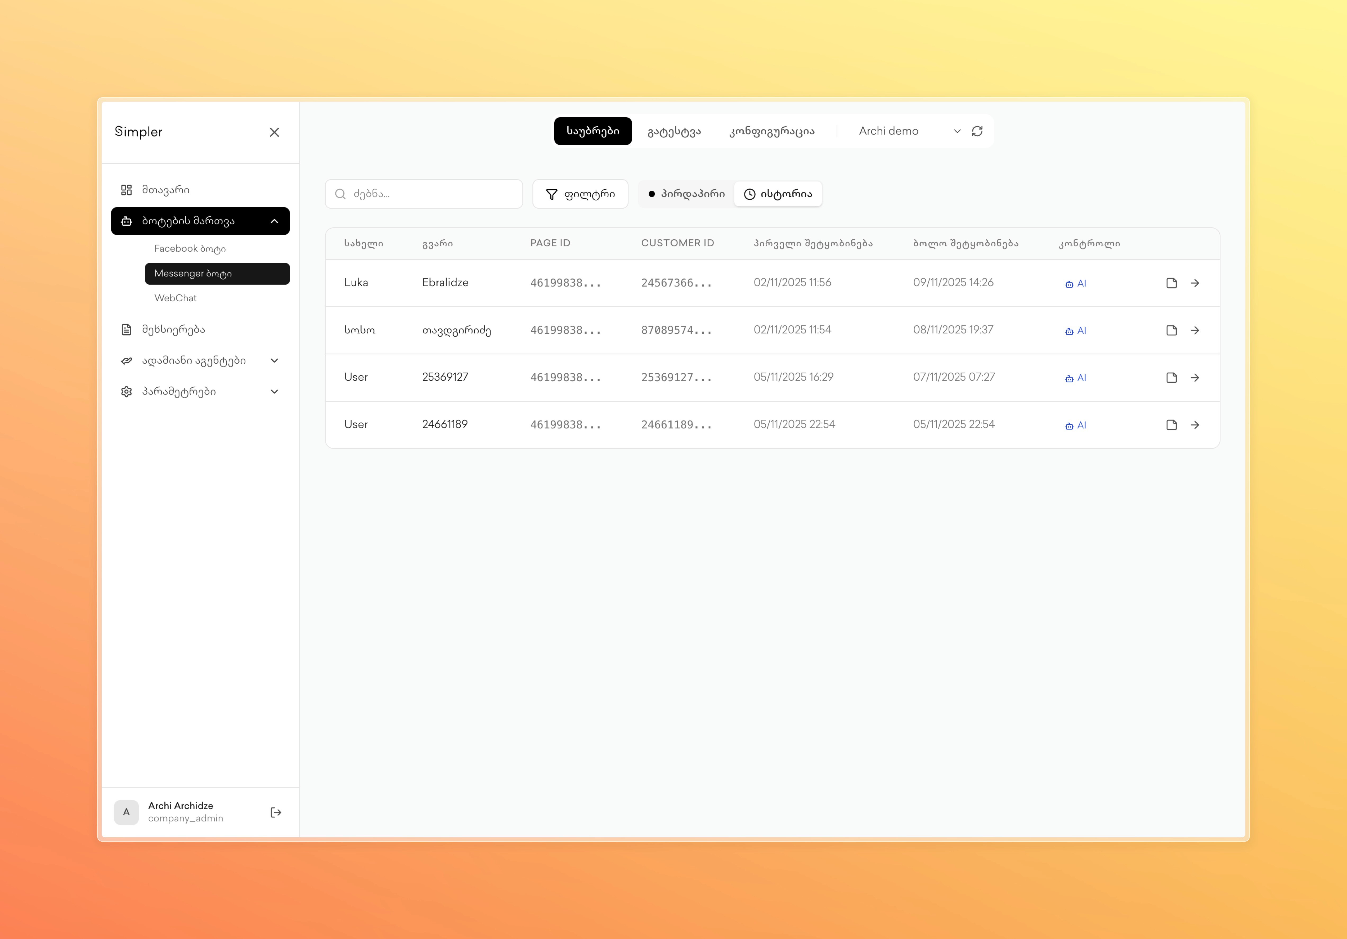The width and height of the screenshot is (1347, 939).
Task: Click arrow icon in User 24661189 row
Action: point(1195,425)
